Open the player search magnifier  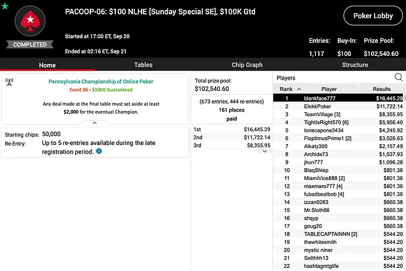point(398,77)
